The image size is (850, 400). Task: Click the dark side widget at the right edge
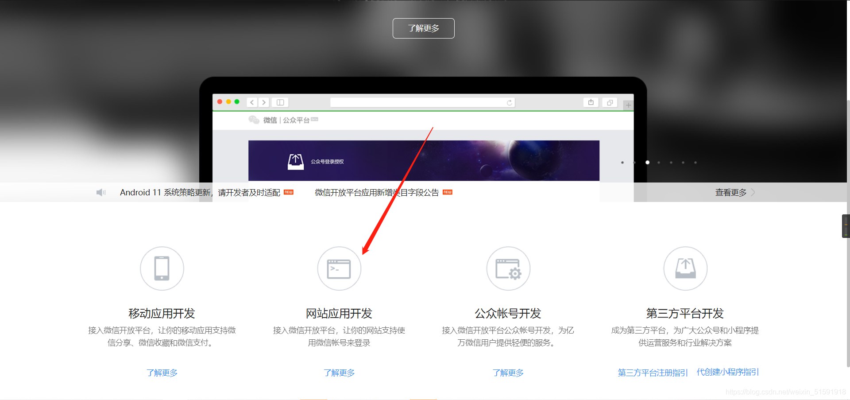[846, 226]
